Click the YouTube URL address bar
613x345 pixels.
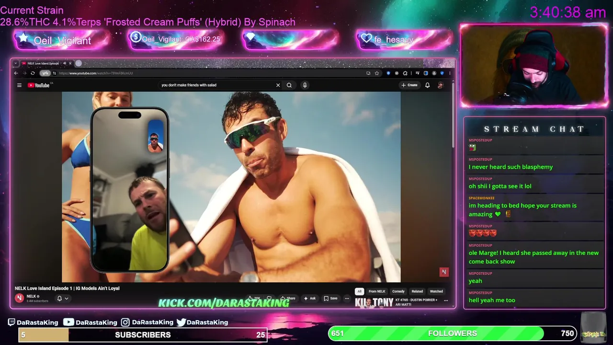[211, 73]
